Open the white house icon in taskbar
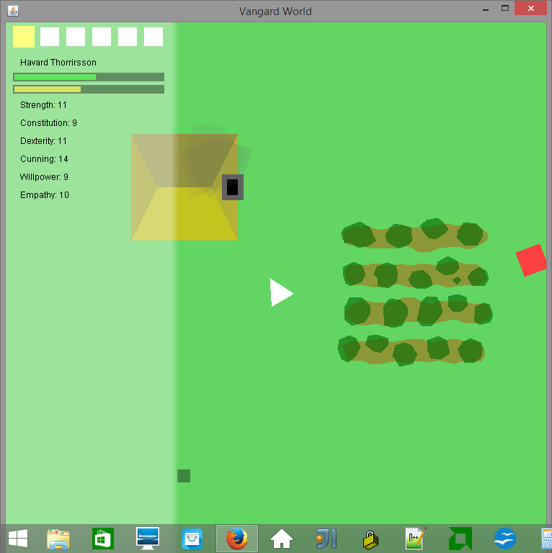552x553 pixels. click(281, 538)
